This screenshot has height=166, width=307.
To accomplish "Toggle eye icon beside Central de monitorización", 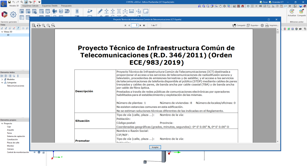I will [x=34, y=152].
